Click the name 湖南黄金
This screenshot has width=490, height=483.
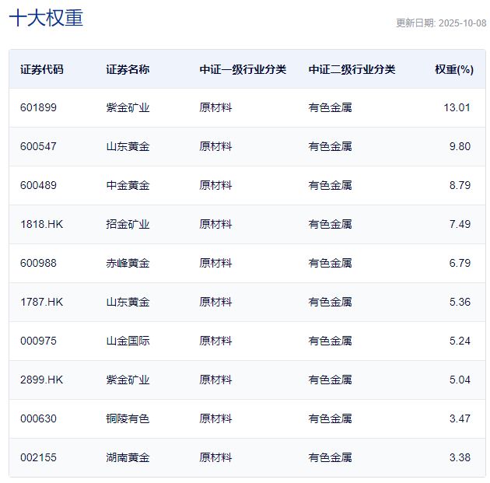(128, 457)
